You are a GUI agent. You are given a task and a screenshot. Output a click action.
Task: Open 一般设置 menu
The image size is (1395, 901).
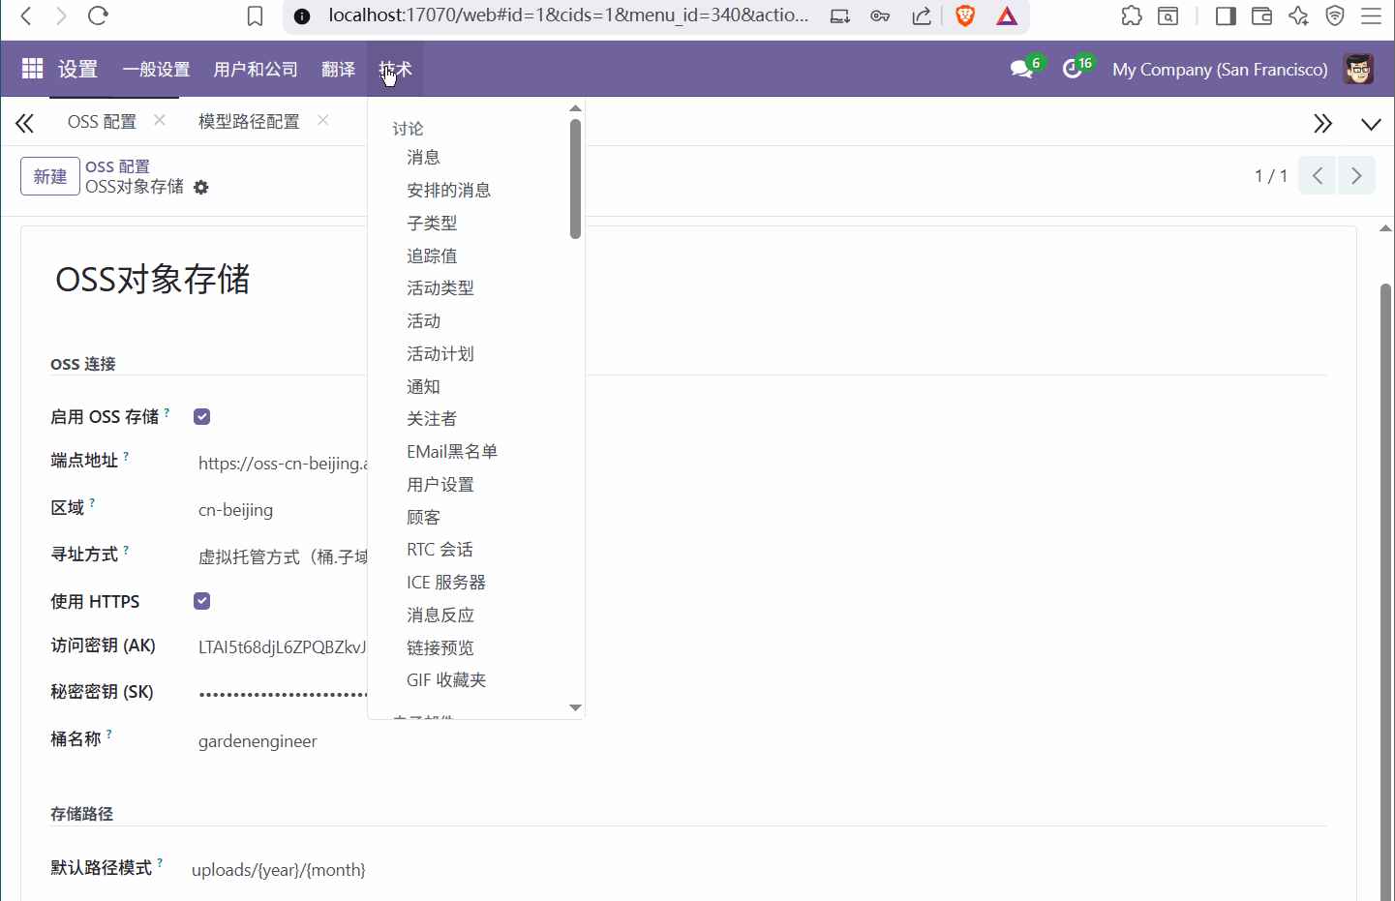[156, 70]
